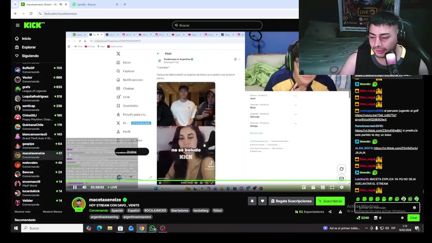This screenshot has height=243, width=432.
Task: Focus the Kick Buscar search field
Action: click(x=217, y=25)
